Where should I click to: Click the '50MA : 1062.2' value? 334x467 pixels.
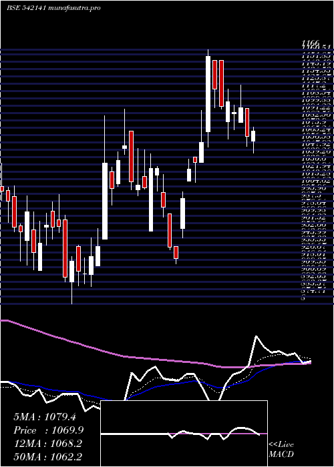(x=48, y=456)
